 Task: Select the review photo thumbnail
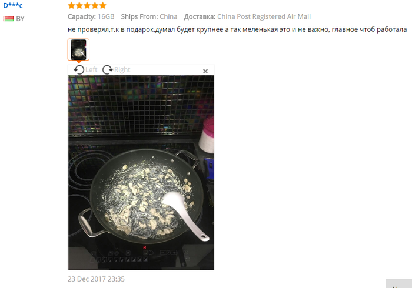78,49
